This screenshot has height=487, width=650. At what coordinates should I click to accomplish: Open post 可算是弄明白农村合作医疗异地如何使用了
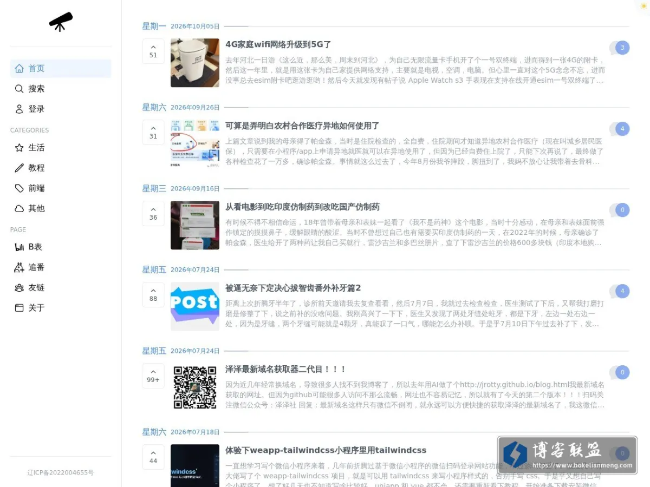(x=302, y=126)
